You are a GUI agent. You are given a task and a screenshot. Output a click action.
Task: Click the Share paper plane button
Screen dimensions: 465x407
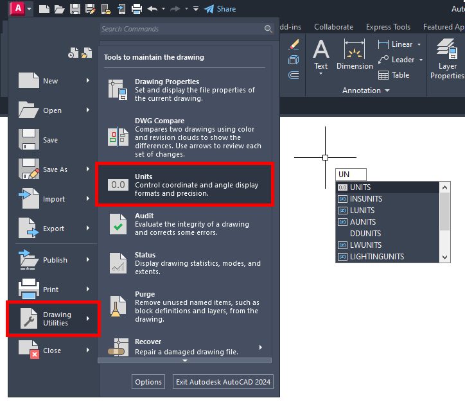click(x=220, y=9)
